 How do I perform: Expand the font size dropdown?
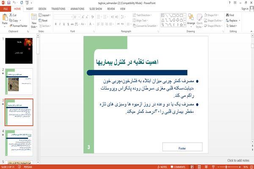coord(79,17)
